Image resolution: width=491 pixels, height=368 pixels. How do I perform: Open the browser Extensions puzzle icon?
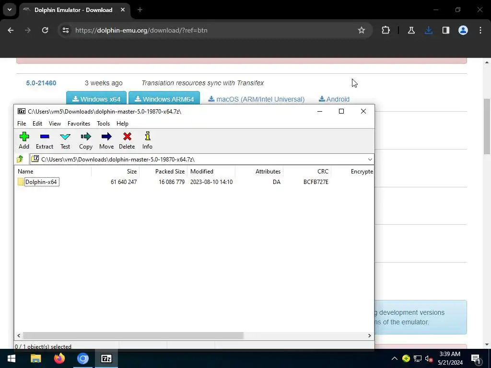coord(386,30)
